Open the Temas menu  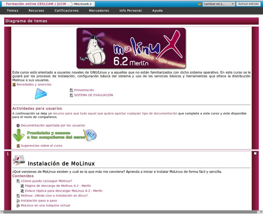coord(12,11)
